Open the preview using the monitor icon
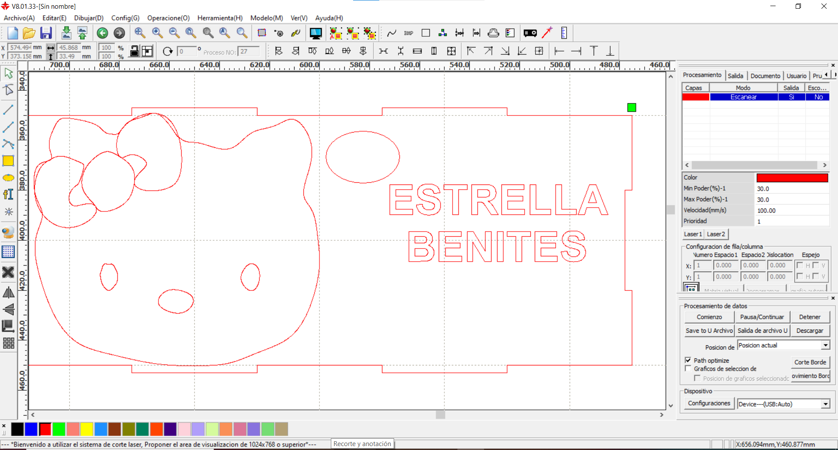This screenshot has height=450, width=838. point(316,33)
